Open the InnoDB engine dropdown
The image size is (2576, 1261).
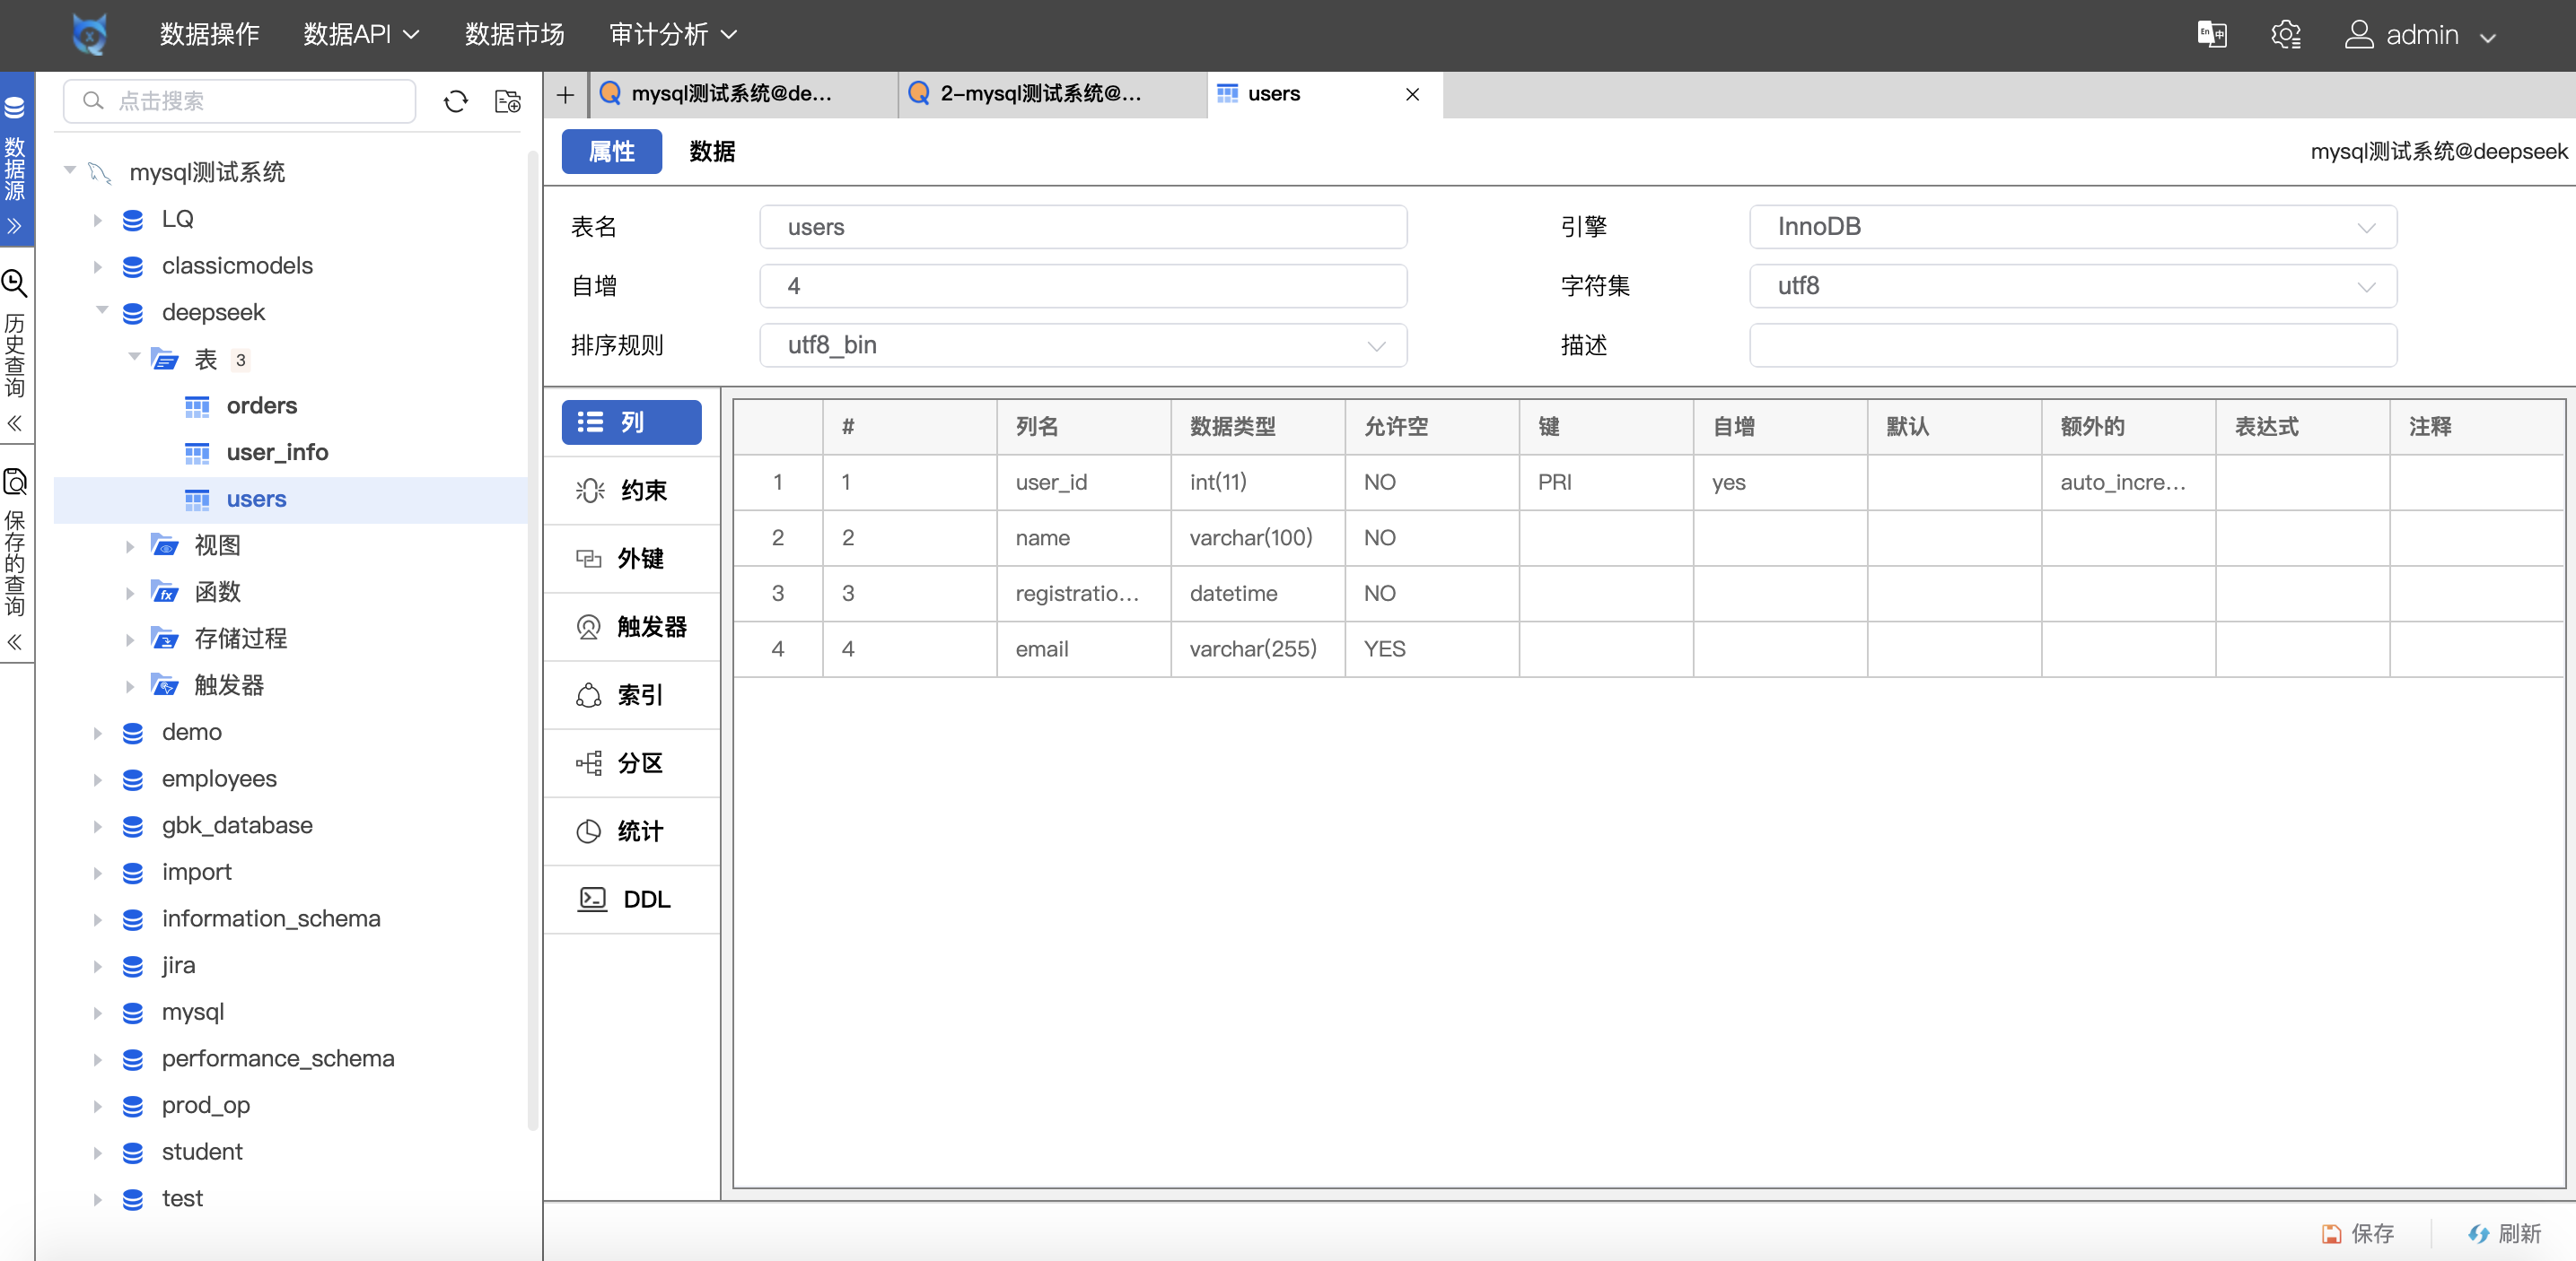point(2367,227)
